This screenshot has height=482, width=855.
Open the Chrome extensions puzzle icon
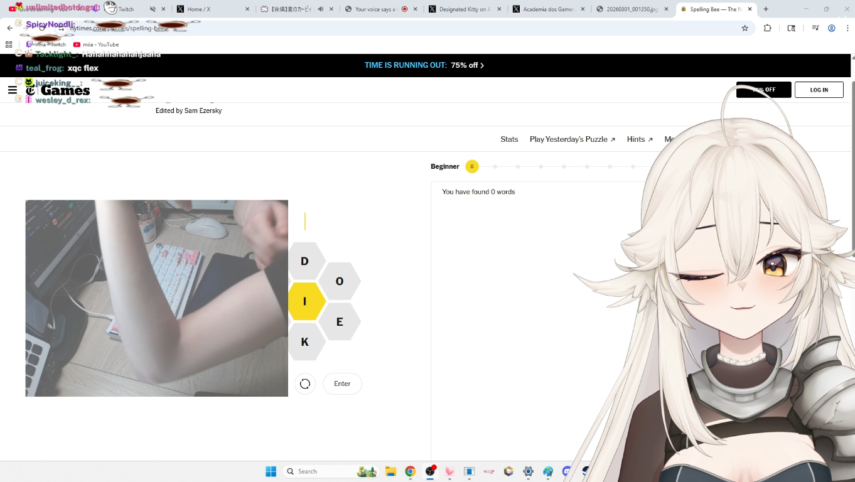coord(767,28)
